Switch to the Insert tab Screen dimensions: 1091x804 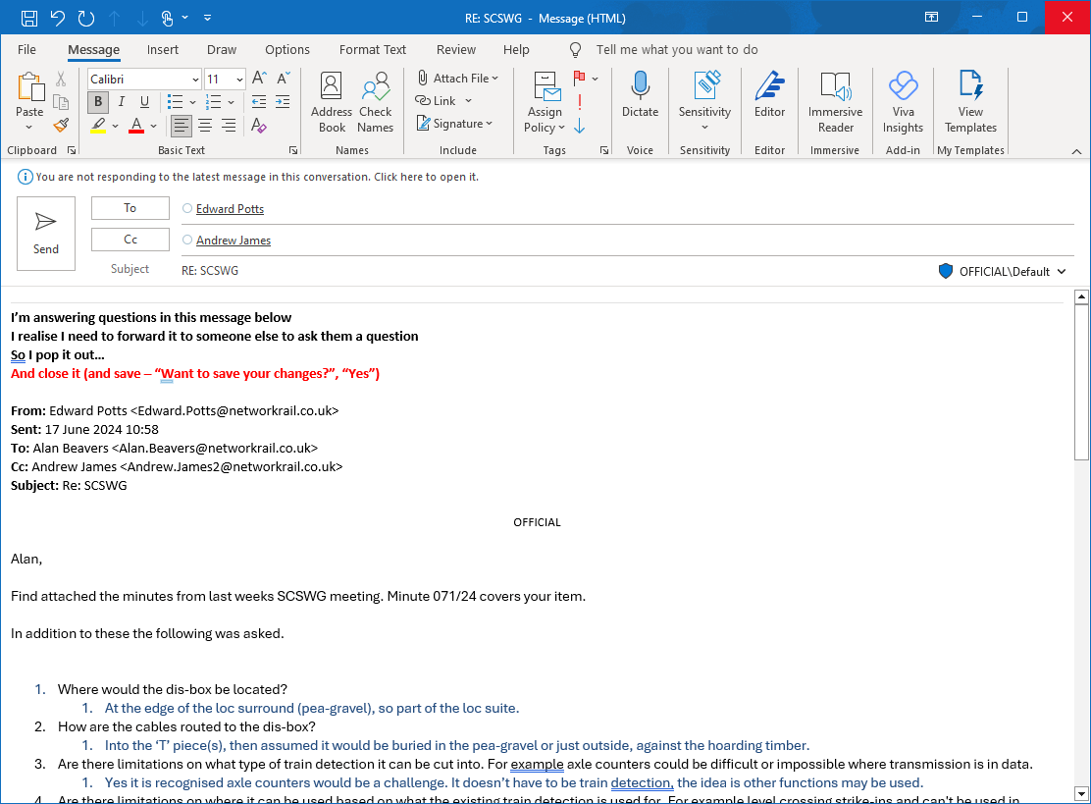(163, 49)
